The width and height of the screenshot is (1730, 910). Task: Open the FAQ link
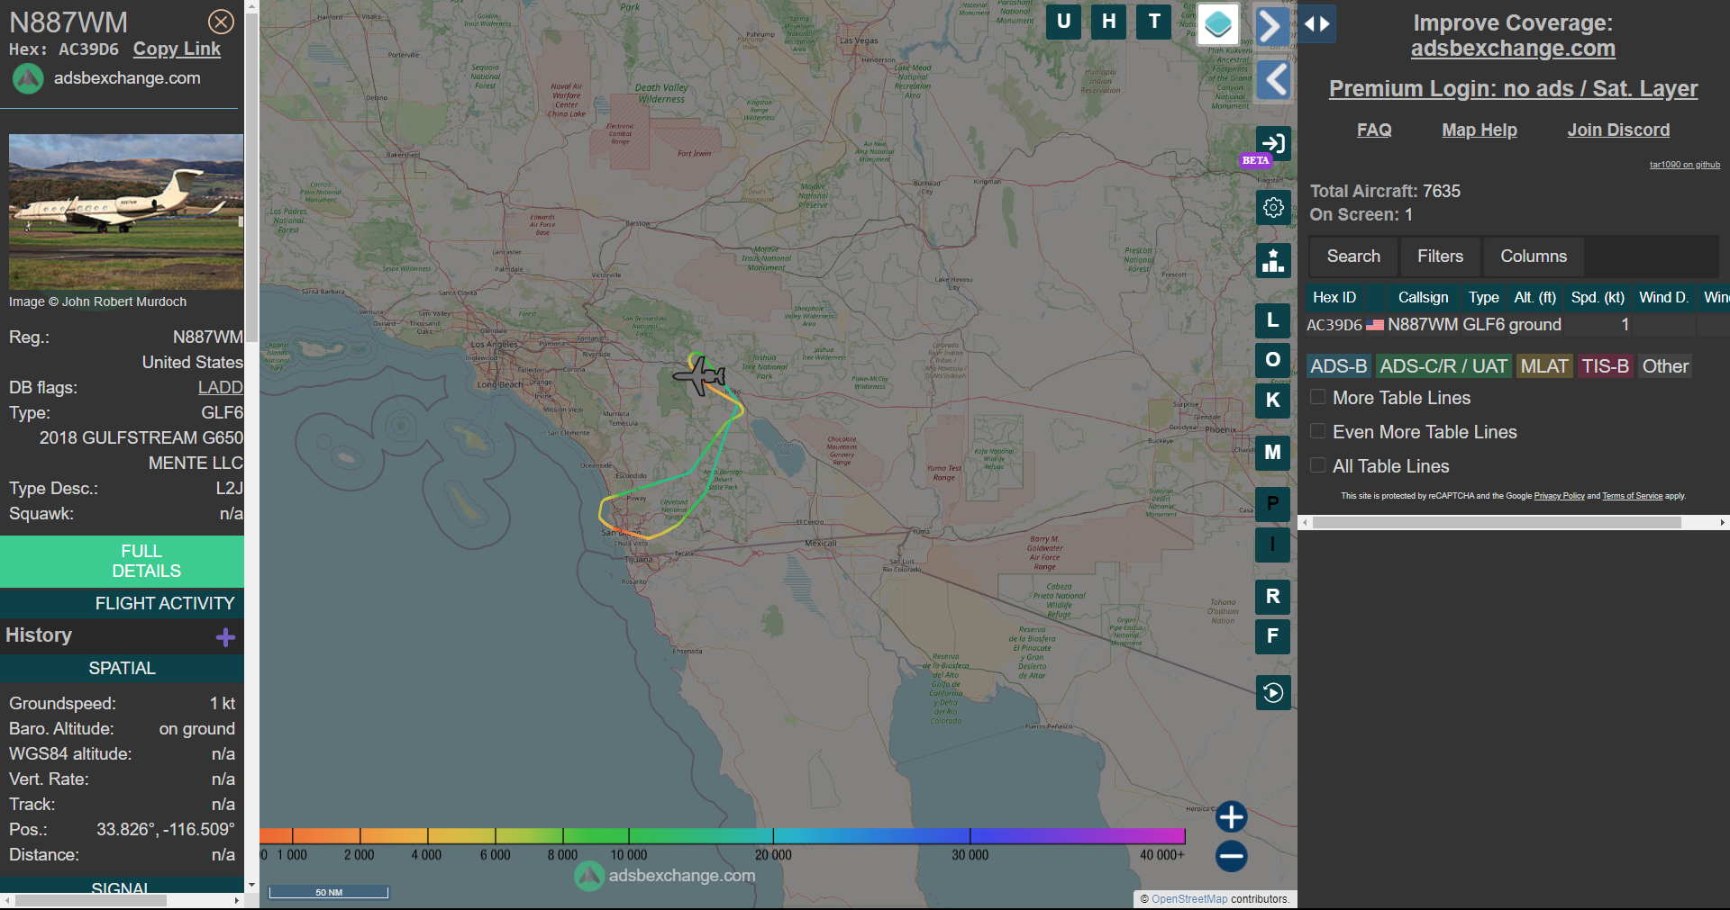click(x=1374, y=130)
